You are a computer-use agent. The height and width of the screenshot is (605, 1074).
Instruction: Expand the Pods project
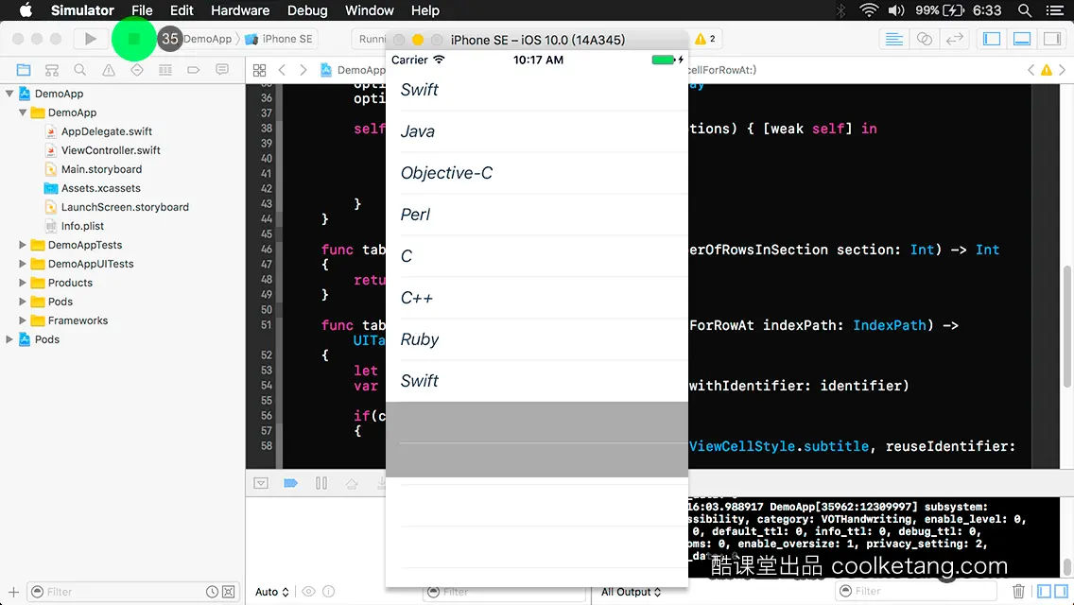click(x=9, y=339)
